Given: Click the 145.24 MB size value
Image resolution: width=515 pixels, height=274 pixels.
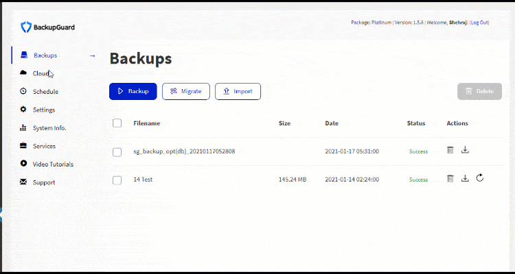Looking at the screenshot, I should [293, 179].
